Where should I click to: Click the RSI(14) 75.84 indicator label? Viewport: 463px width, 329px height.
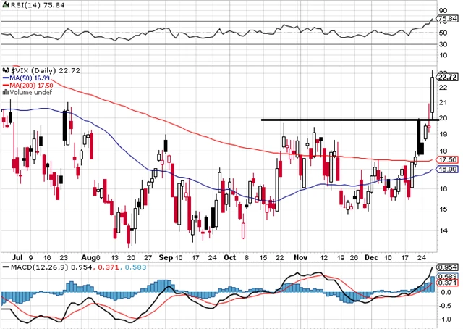coord(38,5)
